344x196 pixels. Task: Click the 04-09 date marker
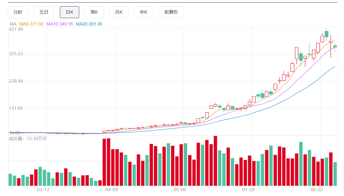point(112,190)
